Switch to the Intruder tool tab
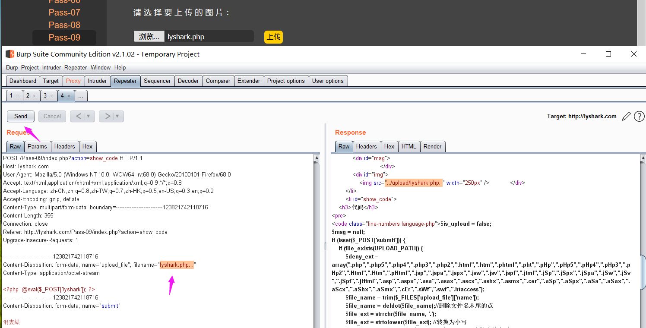Image resolution: width=646 pixels, height=328 pixels. click(97, 81)
